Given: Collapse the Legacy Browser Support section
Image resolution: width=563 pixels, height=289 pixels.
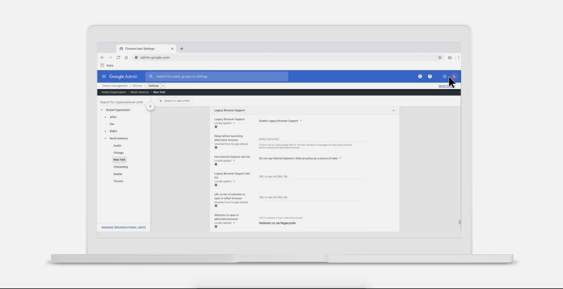Looking at the screenshot, I should click(x=394, y=110).
